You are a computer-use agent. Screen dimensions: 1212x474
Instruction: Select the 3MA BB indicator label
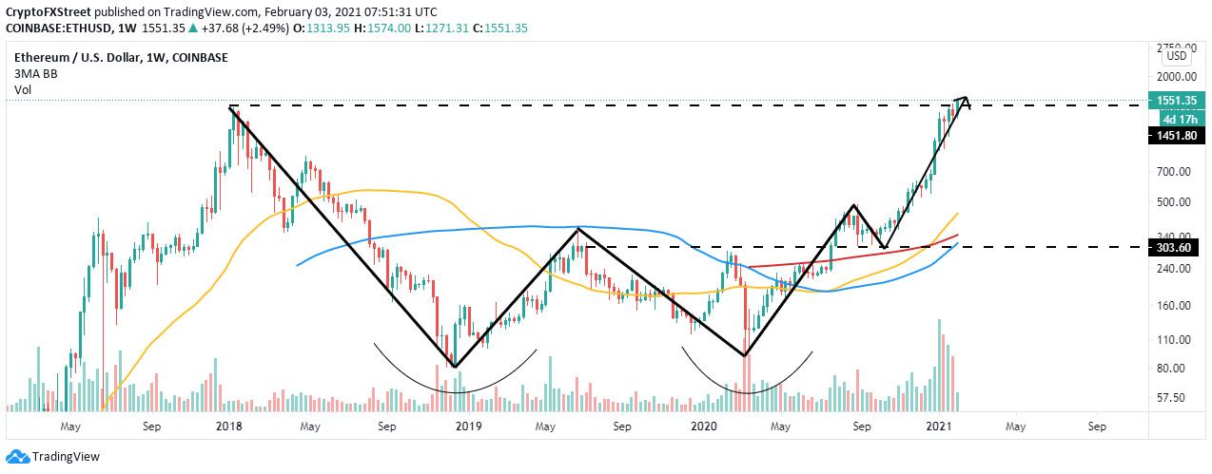point(34,73)
